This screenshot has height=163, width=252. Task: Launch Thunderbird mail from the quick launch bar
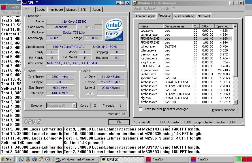click(34, 159)
